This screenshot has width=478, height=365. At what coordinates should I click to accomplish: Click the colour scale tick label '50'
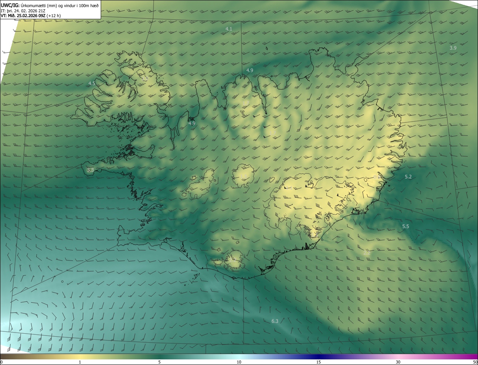[x=475, y=362]
